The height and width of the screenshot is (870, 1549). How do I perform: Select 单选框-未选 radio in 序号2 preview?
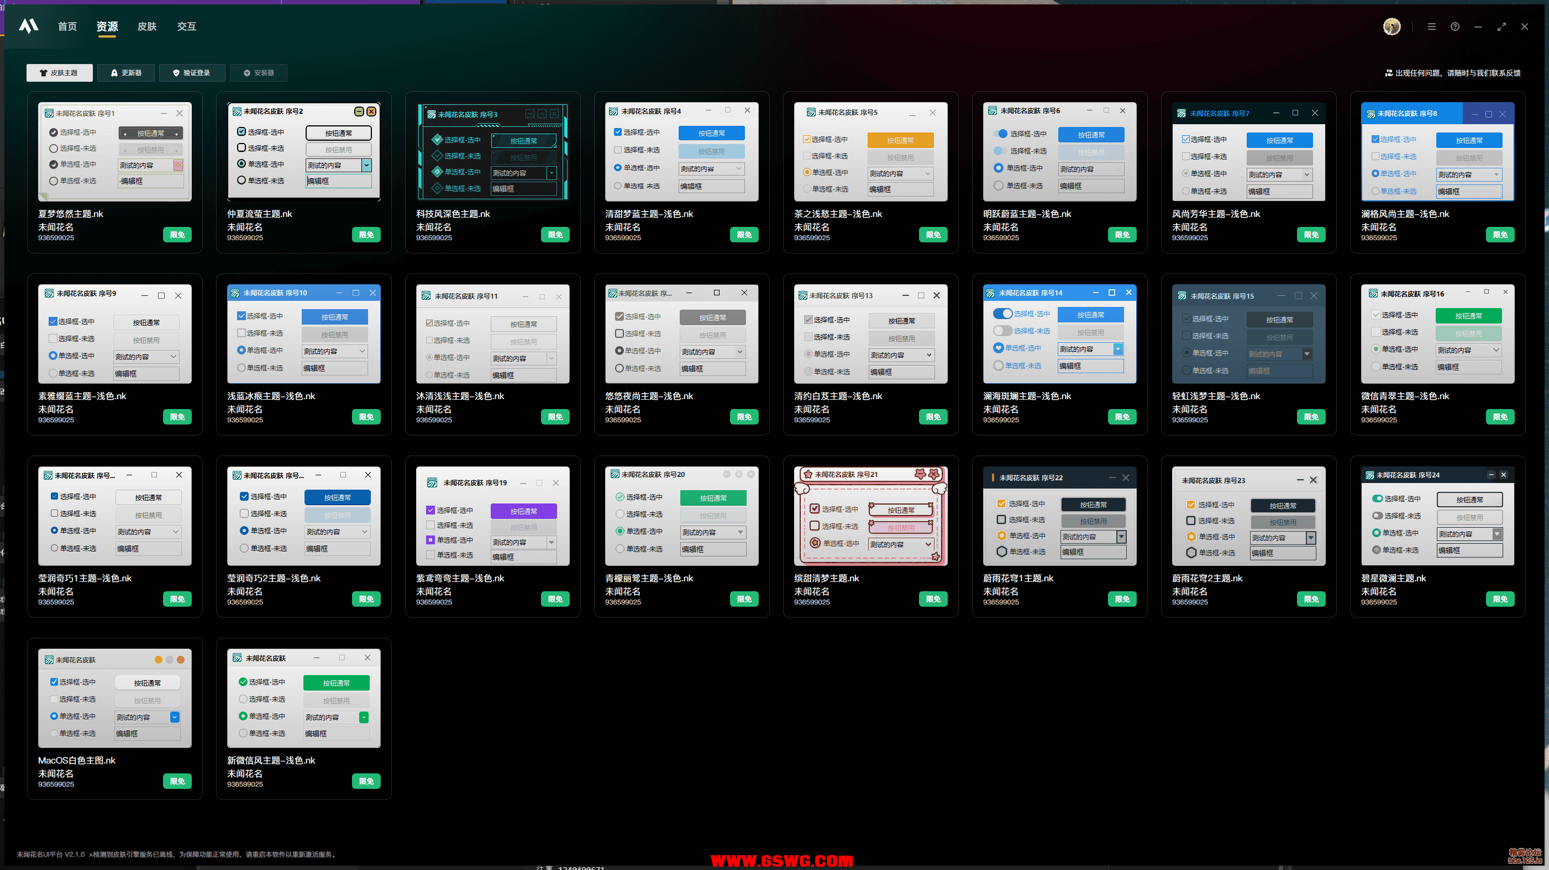[241, 181]
